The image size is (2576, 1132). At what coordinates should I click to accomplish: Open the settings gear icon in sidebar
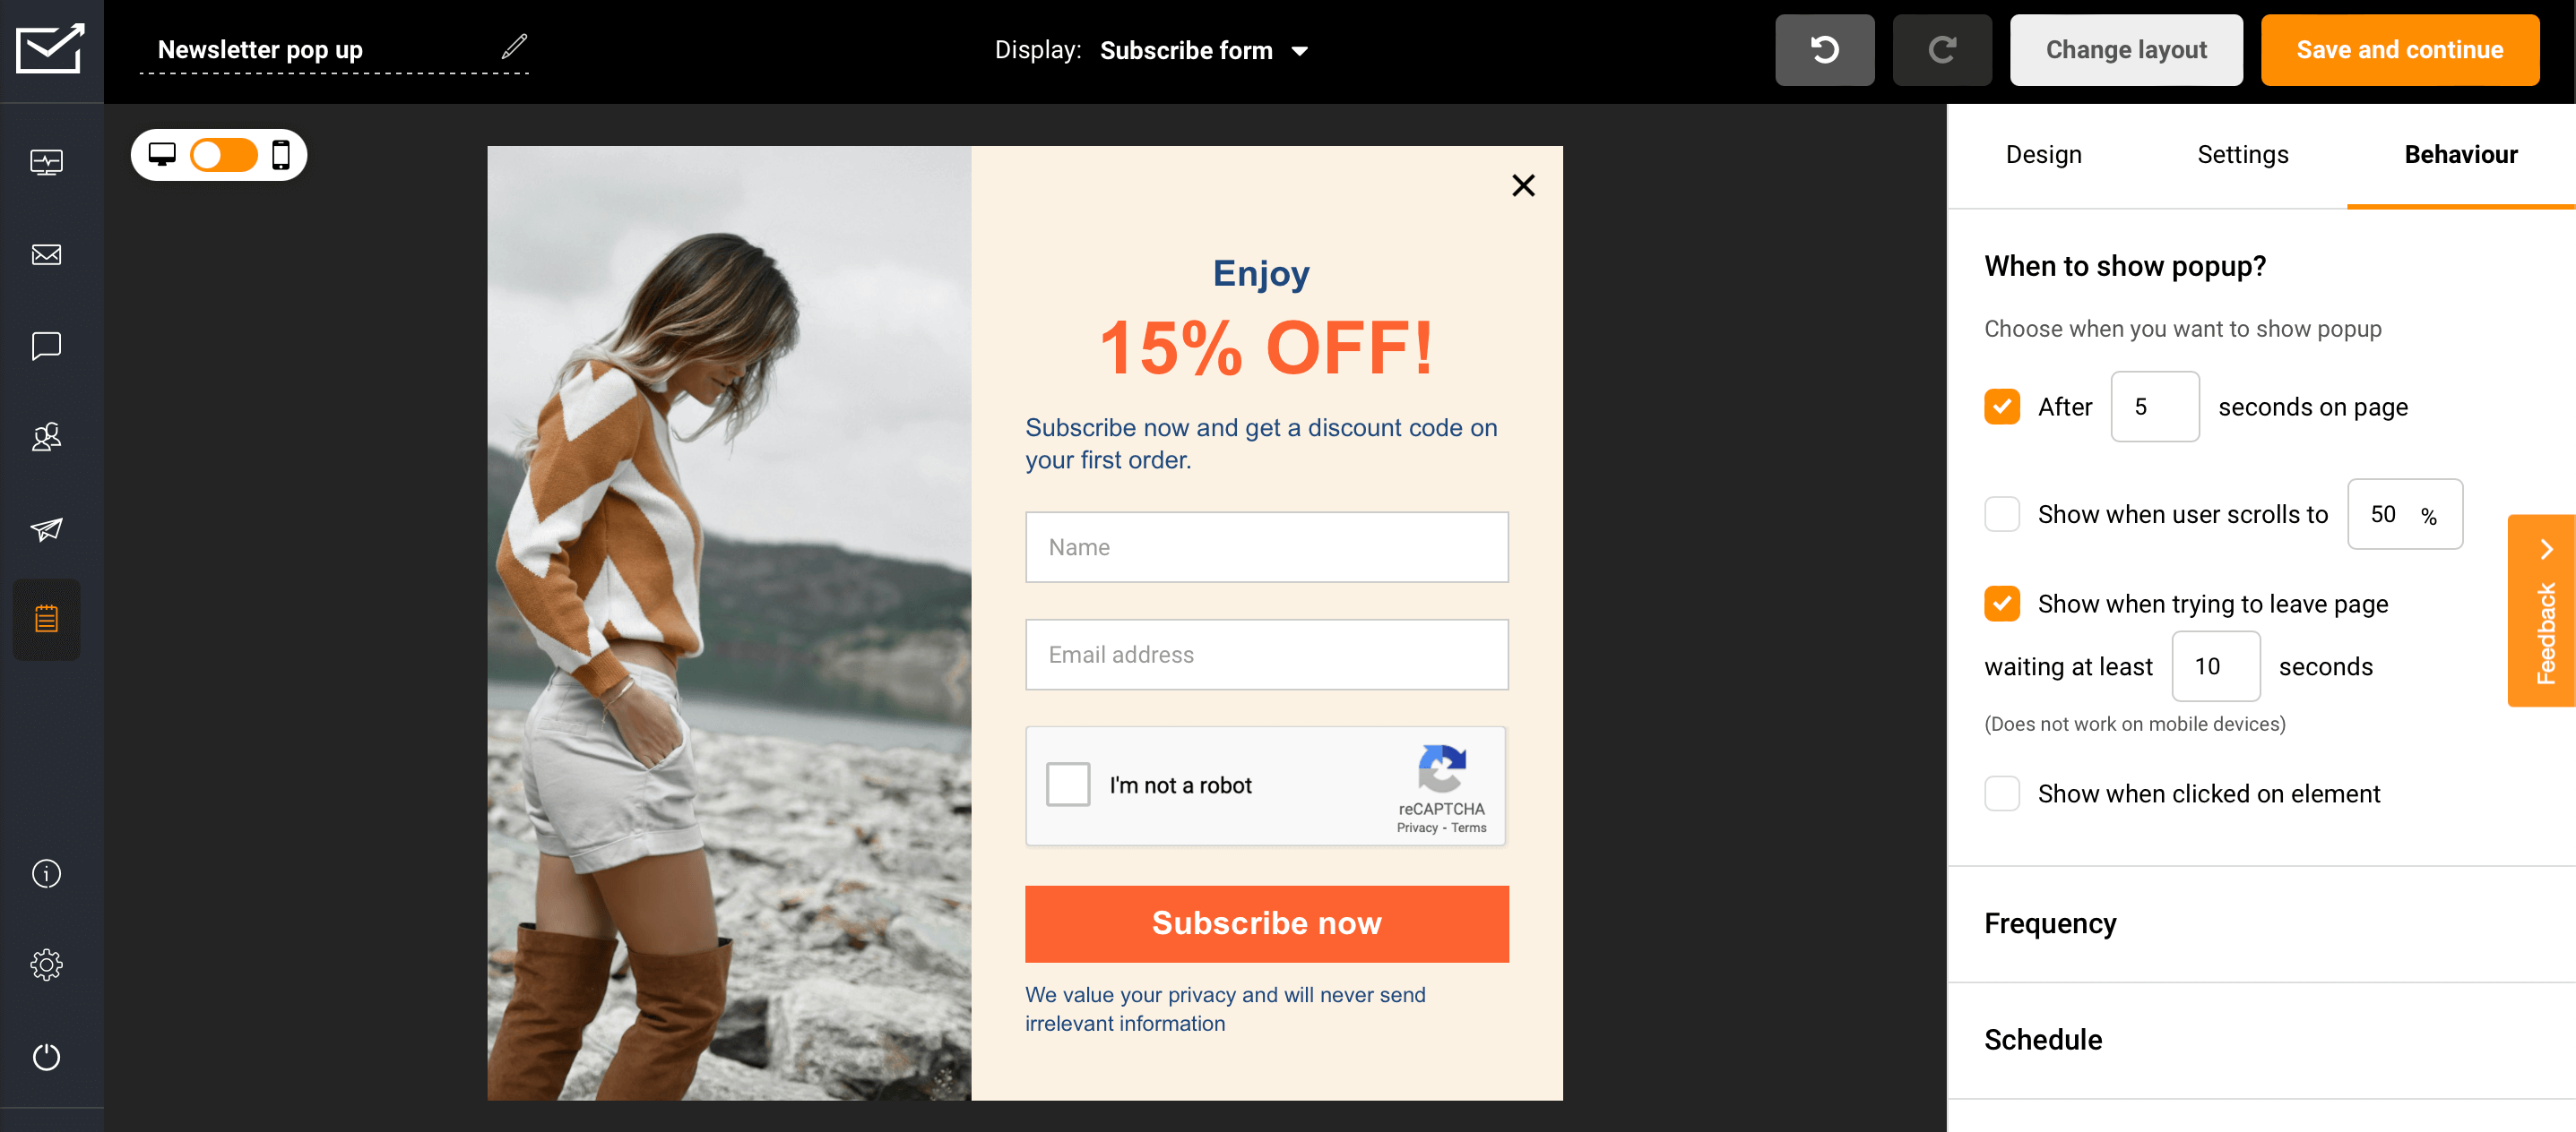tap(46, 965)
